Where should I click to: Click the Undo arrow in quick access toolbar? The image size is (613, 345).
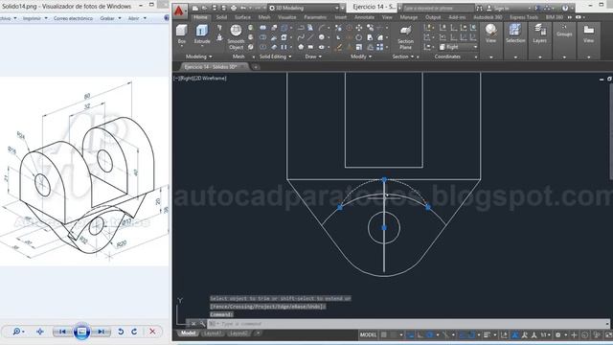click(x=243, y=8)
